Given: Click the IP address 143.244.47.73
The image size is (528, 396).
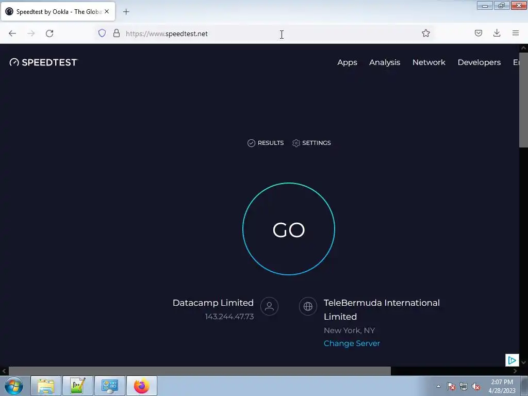Looking at the screenshot, I should coord(229,317).
